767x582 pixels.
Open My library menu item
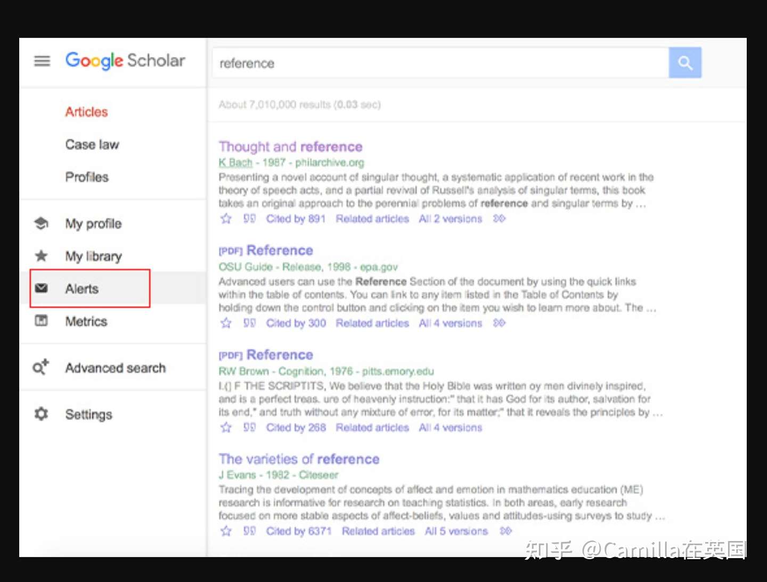[x=94, y=256]
